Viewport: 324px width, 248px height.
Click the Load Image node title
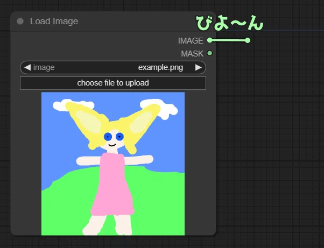(x=54, y=22)
